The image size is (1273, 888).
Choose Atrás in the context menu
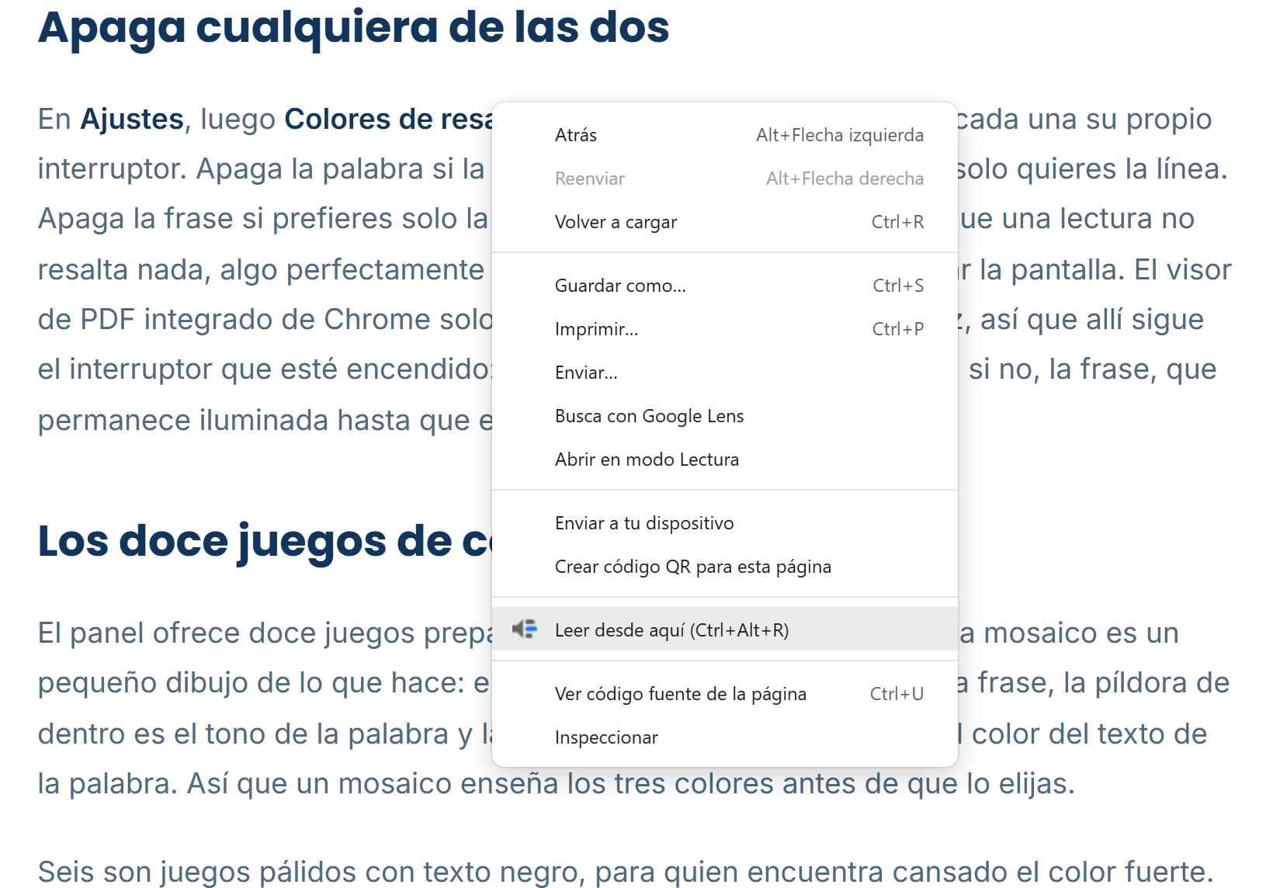pyautogui.click(x=725, y=135)
